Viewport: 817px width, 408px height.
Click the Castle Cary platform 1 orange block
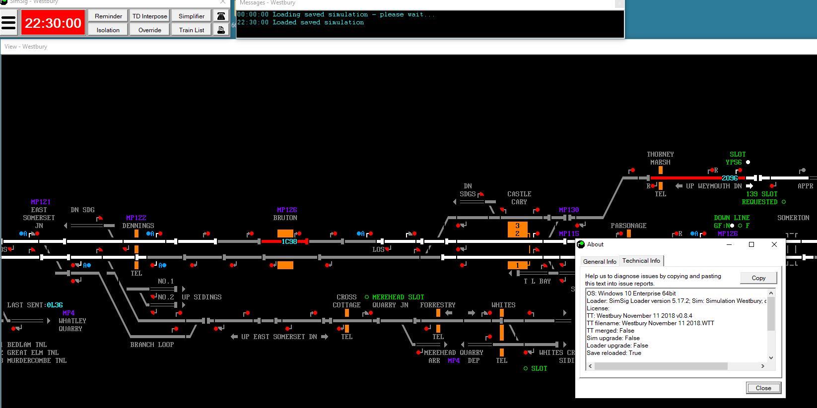pyautogui.click(x=517, y=265)
